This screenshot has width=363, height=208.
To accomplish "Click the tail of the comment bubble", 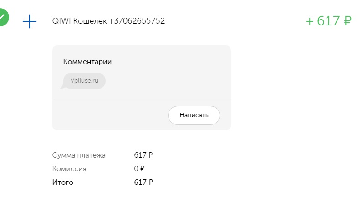I will pyautogui.click(x=63, y=87).
